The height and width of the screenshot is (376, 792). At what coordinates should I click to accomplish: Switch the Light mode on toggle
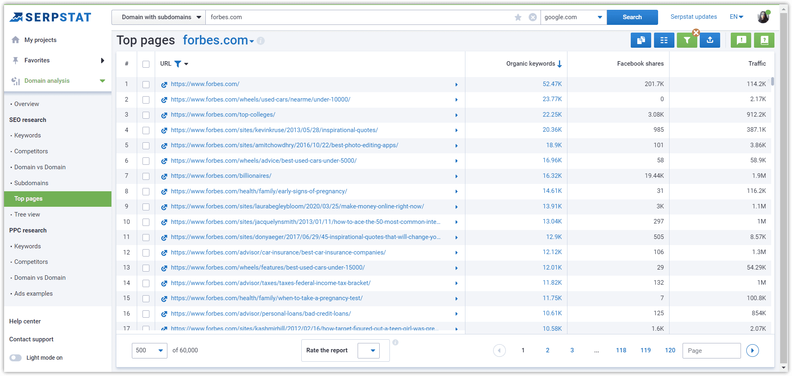click(16, 358)
